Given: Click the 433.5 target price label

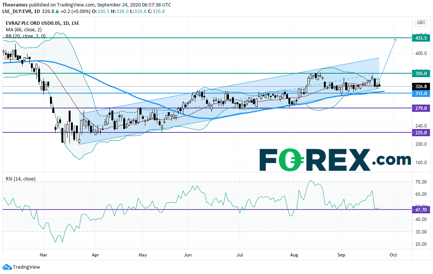Looking at the screenshot, I should point(421,38).
